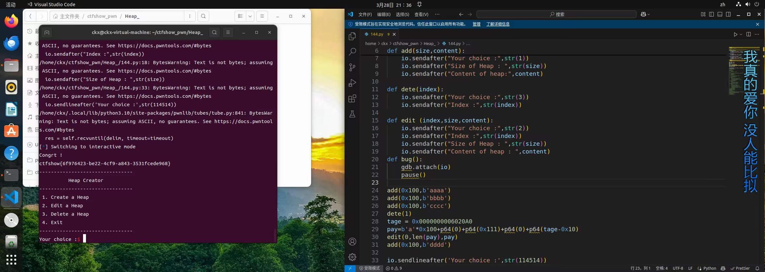Click 受限模式 in status bar
The width and height of the screenshot is (765, 272).
pos(369,268)
